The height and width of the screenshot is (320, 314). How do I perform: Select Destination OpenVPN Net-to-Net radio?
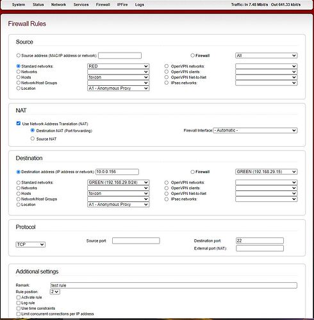point(167,194)
